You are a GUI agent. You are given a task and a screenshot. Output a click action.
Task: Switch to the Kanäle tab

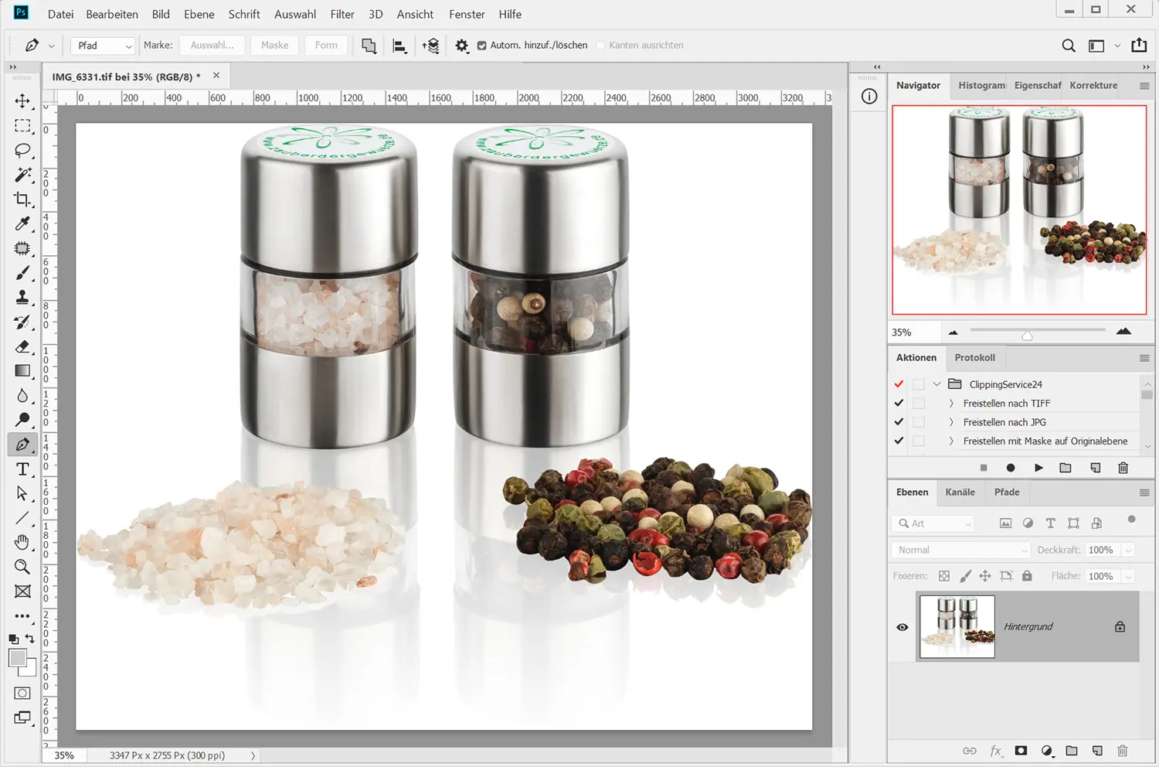point(960,492)
